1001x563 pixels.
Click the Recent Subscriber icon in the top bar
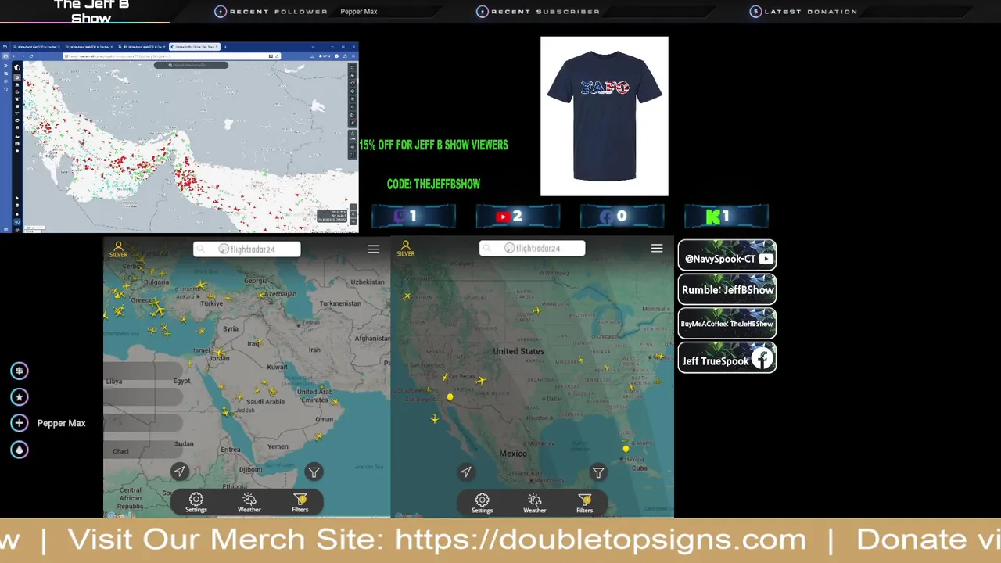483,12
